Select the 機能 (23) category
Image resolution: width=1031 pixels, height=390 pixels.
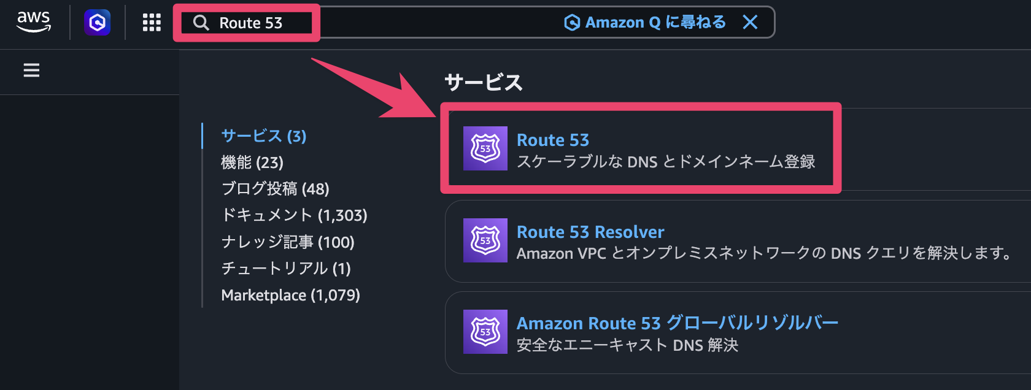tap(252, 162)
